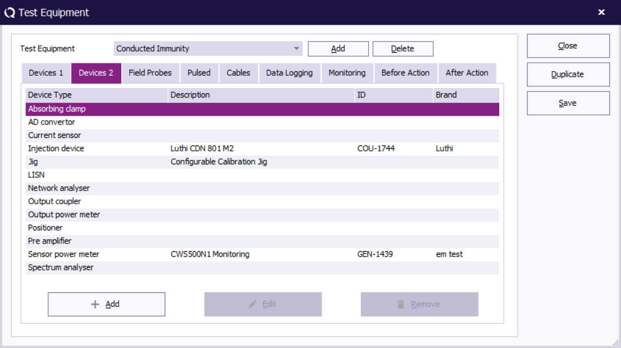Screen dimensions: 621x348
Task: Select the Absorbing clamp row
Action: pyautogui.click(x=262, y=109)
